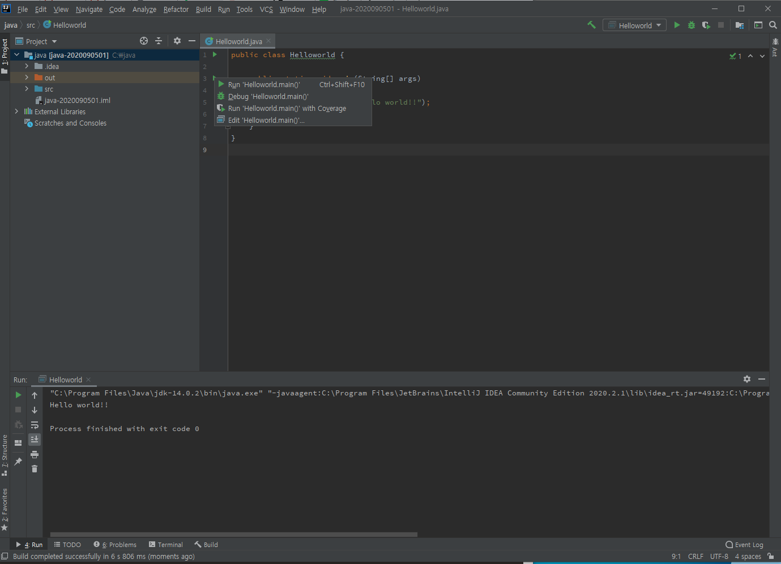Toggle the Favorites side tool window tab

point(5,510)
